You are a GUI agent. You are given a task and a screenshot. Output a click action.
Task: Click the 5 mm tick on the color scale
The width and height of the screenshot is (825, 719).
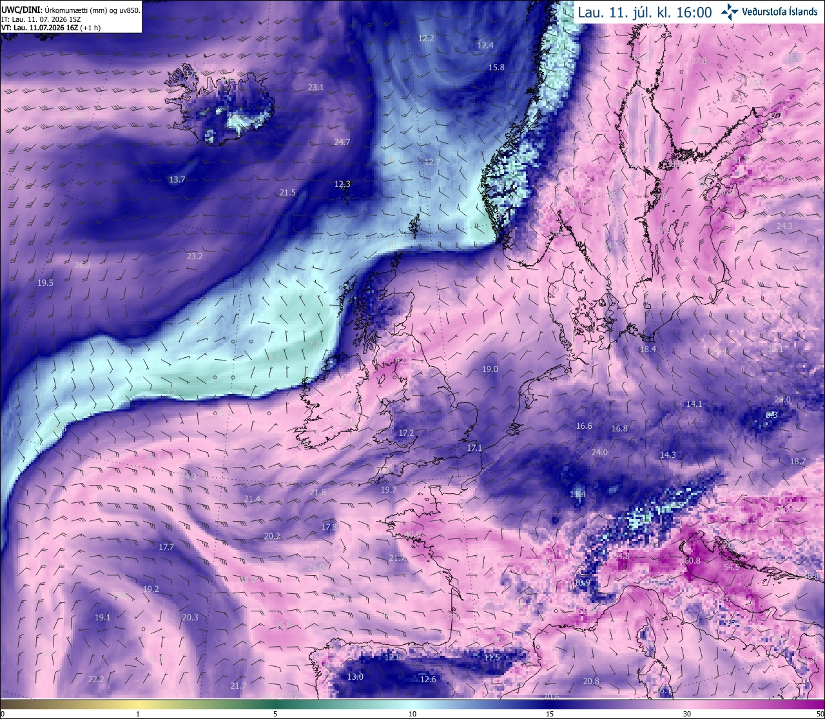pyautogui.click(x=275, y=714)
